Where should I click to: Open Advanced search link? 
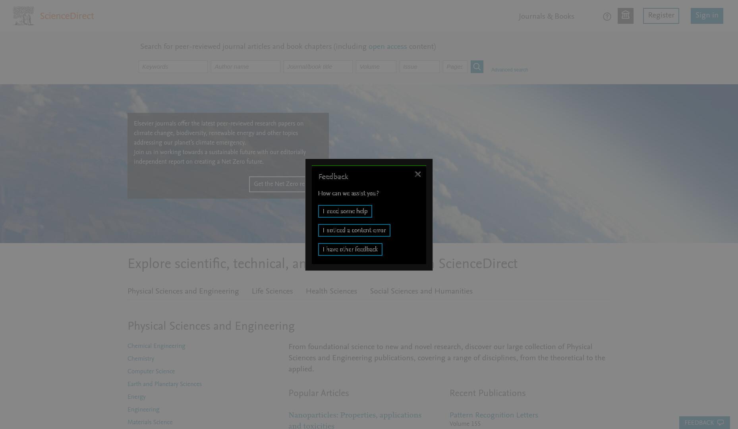point(509,70)
